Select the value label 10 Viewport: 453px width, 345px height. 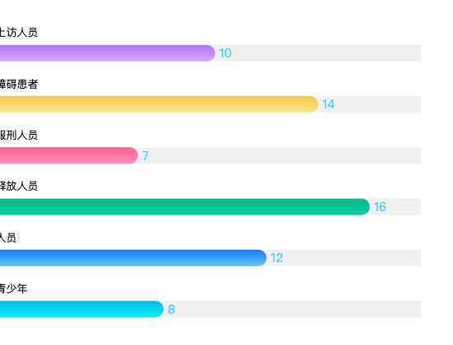pyautogui.click(x=226, y=53)
